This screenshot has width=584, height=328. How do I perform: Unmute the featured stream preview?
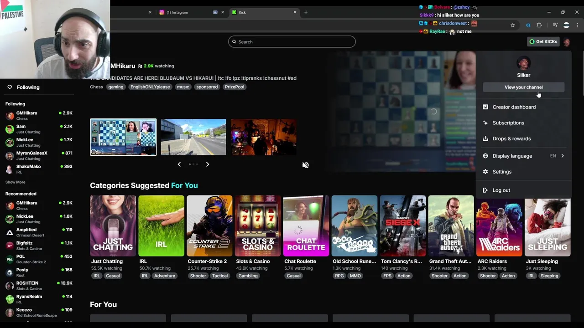click(x=306, y=165)
